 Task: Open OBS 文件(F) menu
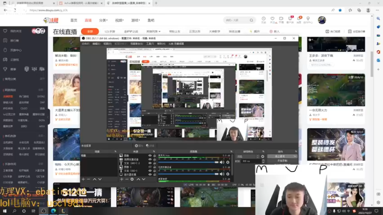[86, 44]
